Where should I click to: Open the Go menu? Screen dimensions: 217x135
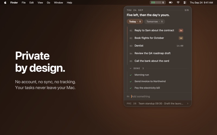48,2
